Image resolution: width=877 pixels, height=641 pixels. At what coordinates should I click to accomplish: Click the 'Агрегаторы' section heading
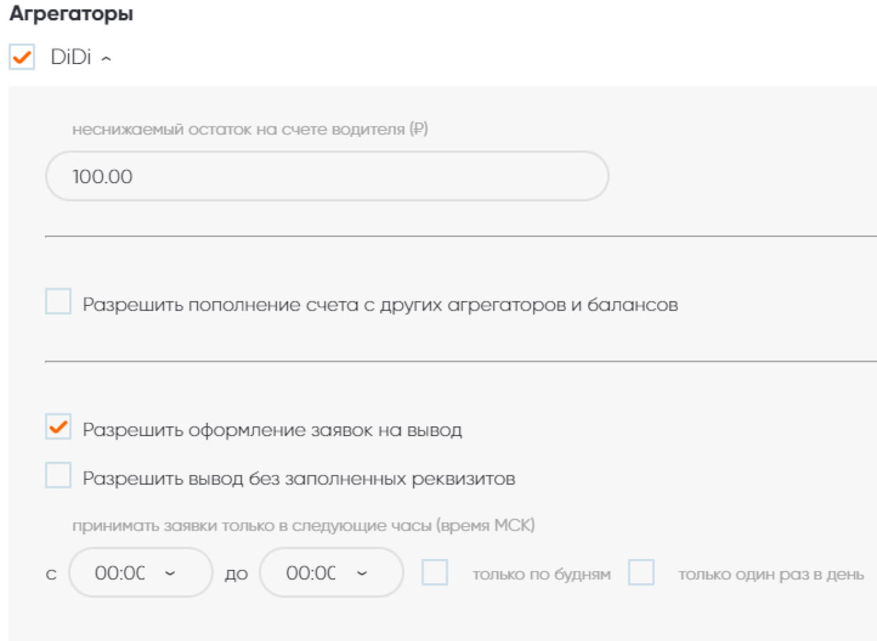[x=72, y=13]
